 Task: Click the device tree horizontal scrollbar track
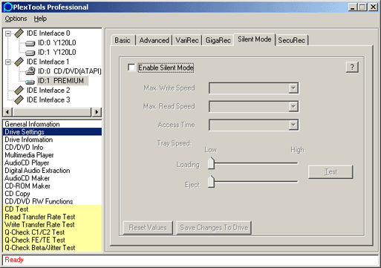[x=52, y=112]
